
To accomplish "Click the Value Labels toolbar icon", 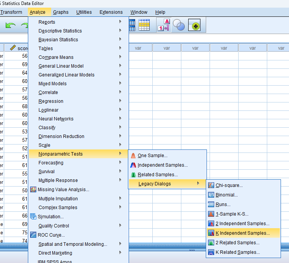I will (x=163, y=25).
